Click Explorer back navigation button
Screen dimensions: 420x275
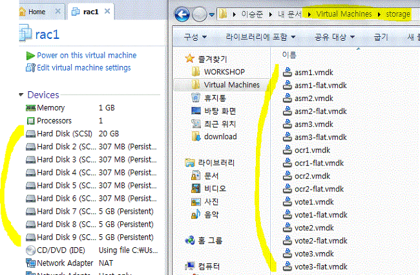[182, 14]
